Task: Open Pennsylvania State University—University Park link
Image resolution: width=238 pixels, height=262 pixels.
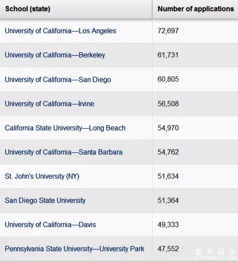Action: click(x=75, y=249)
